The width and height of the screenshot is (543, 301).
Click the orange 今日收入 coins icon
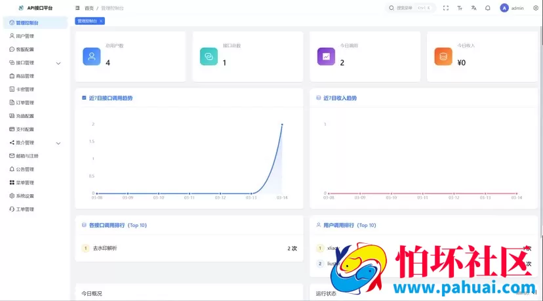tap(443, 56)
